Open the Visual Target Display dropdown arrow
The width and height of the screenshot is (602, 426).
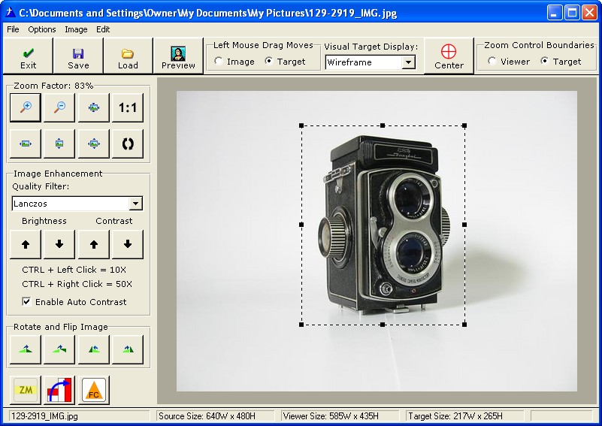click(409, 62)
